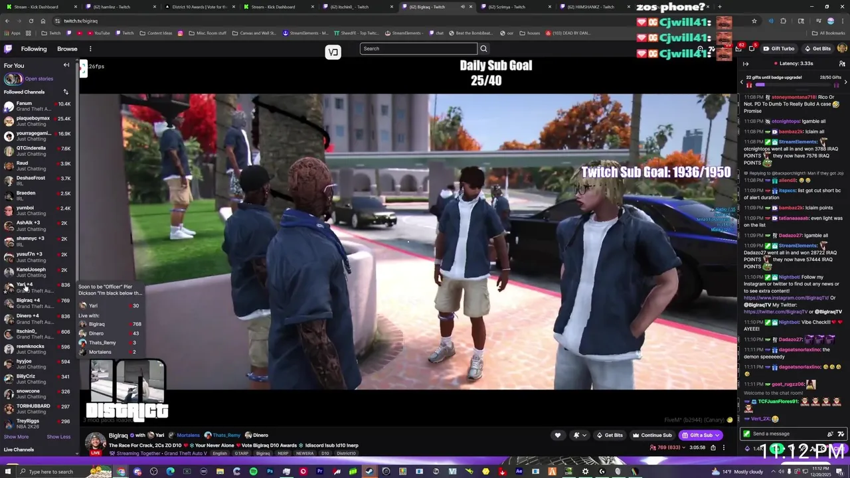Open the browser tab audio mute icon

pos(463,7)
